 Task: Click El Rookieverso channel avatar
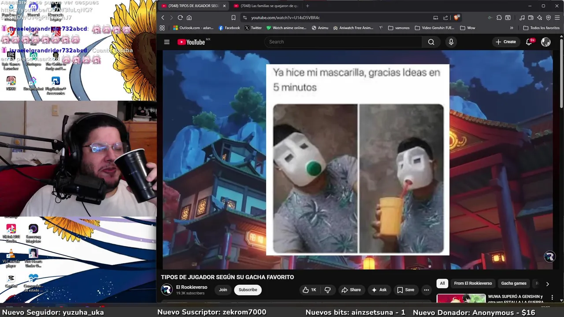(167, 290)
